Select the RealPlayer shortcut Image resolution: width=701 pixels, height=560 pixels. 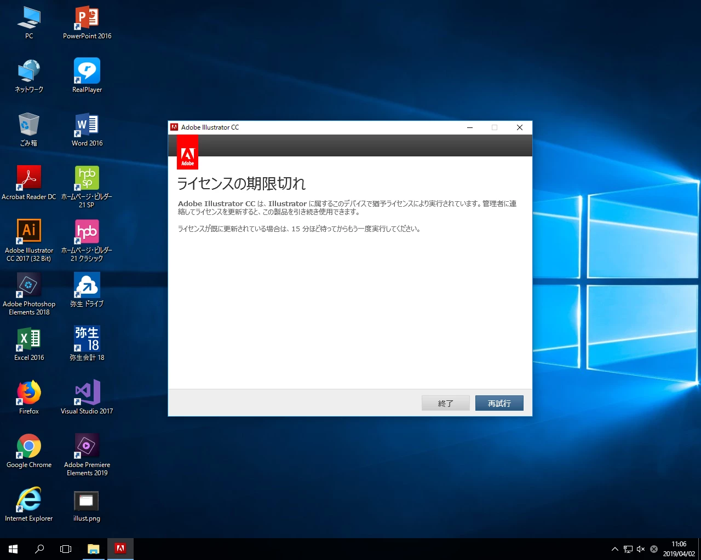87,75
